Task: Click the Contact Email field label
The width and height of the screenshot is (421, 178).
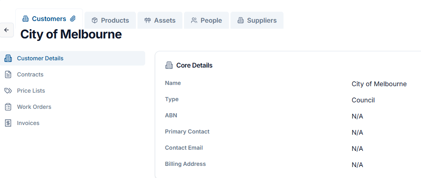Action: tap(184, 148)
